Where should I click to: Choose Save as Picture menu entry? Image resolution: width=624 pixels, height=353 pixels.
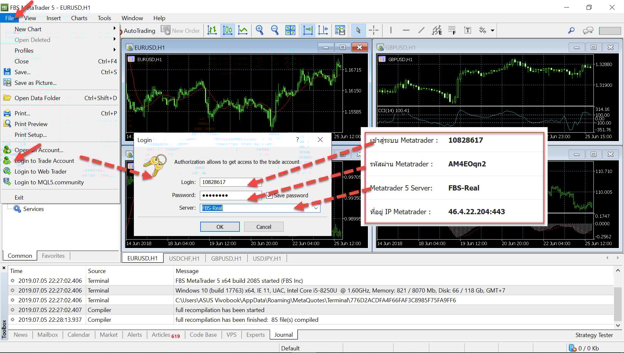click(60, 83)
